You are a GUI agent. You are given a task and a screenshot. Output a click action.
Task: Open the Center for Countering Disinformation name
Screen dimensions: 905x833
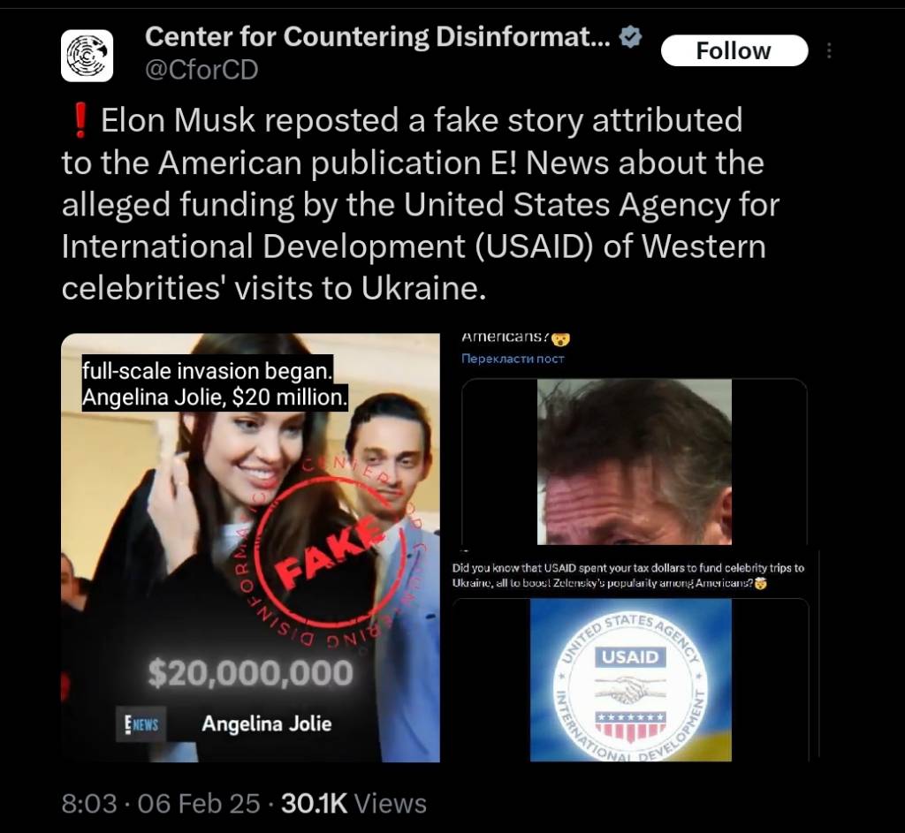pyautogui.click(x=377, y=37)
